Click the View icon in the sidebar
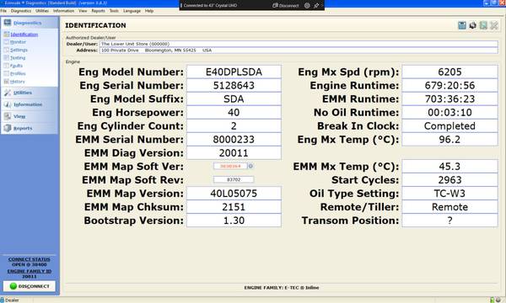 coord(8,116)
